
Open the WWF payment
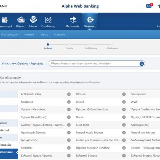(134, 102)
